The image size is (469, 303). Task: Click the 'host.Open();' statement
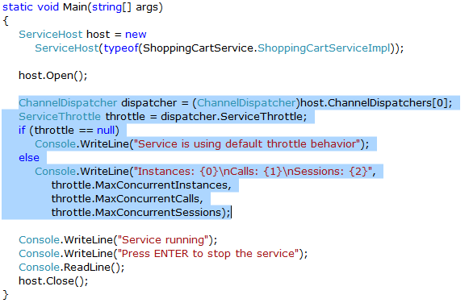[53, 76]
